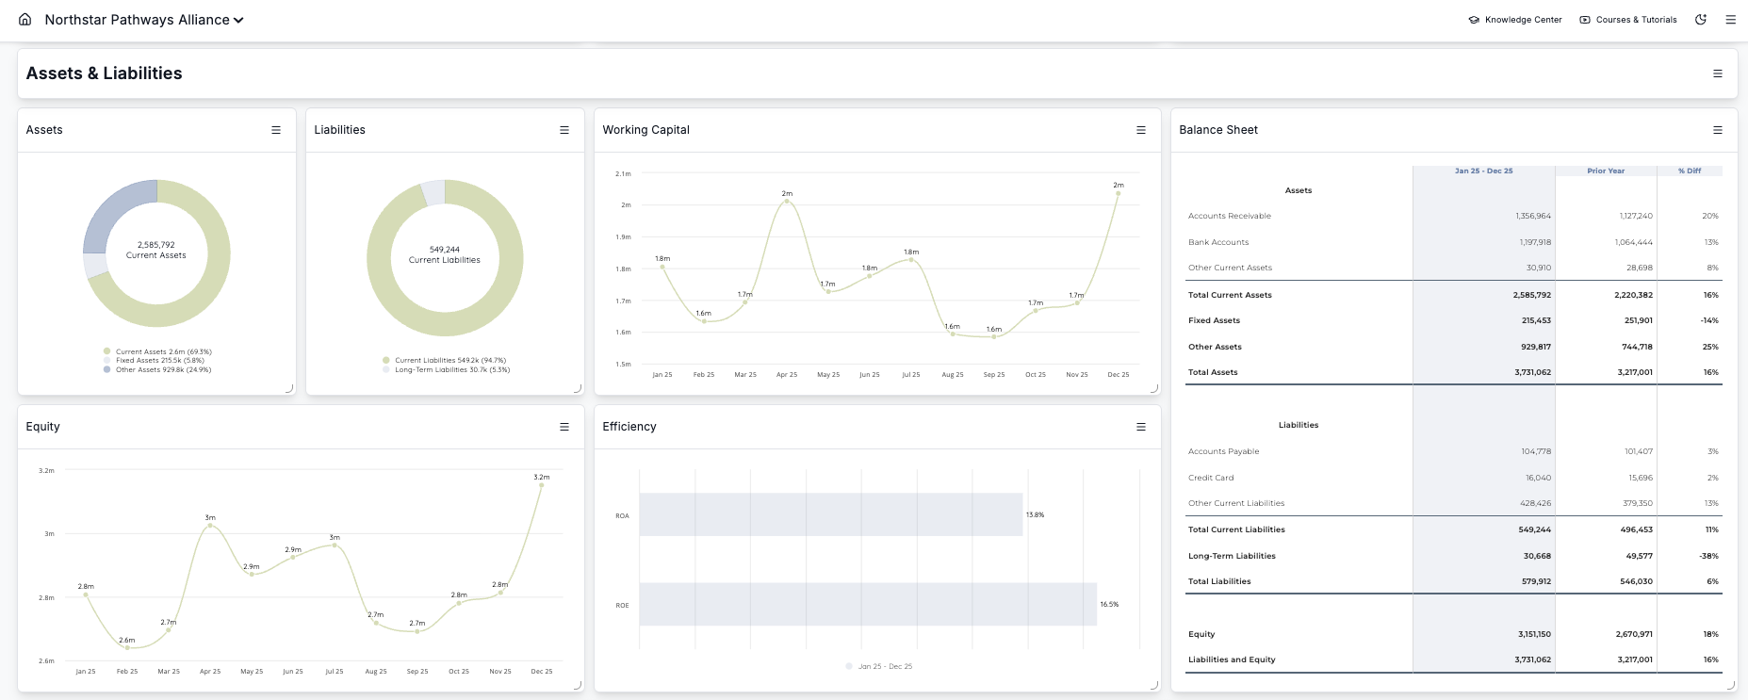
Task: Open the Efficiency panel menu icon
Action: pyautogui.click(x=1141, y=427)
